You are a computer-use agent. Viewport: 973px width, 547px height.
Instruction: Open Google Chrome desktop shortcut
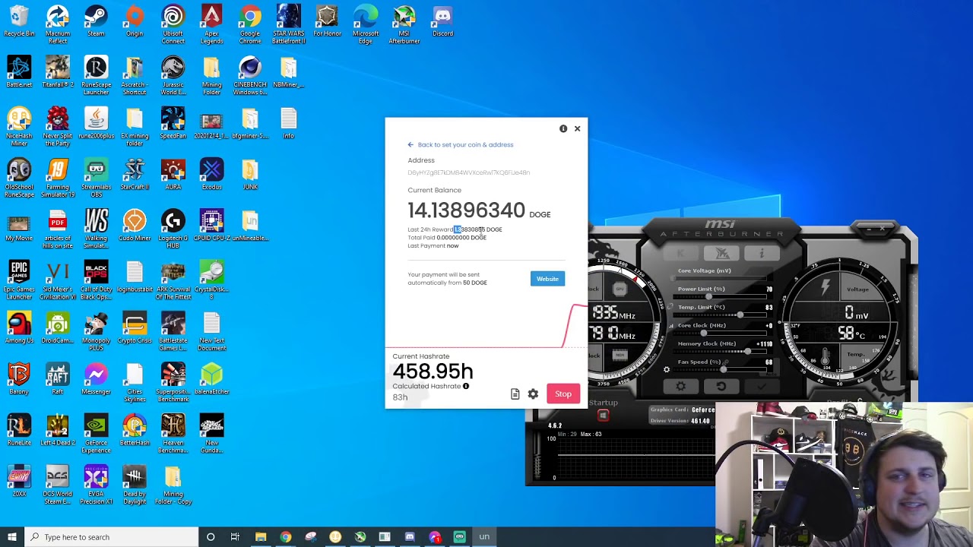pos(250,24)
